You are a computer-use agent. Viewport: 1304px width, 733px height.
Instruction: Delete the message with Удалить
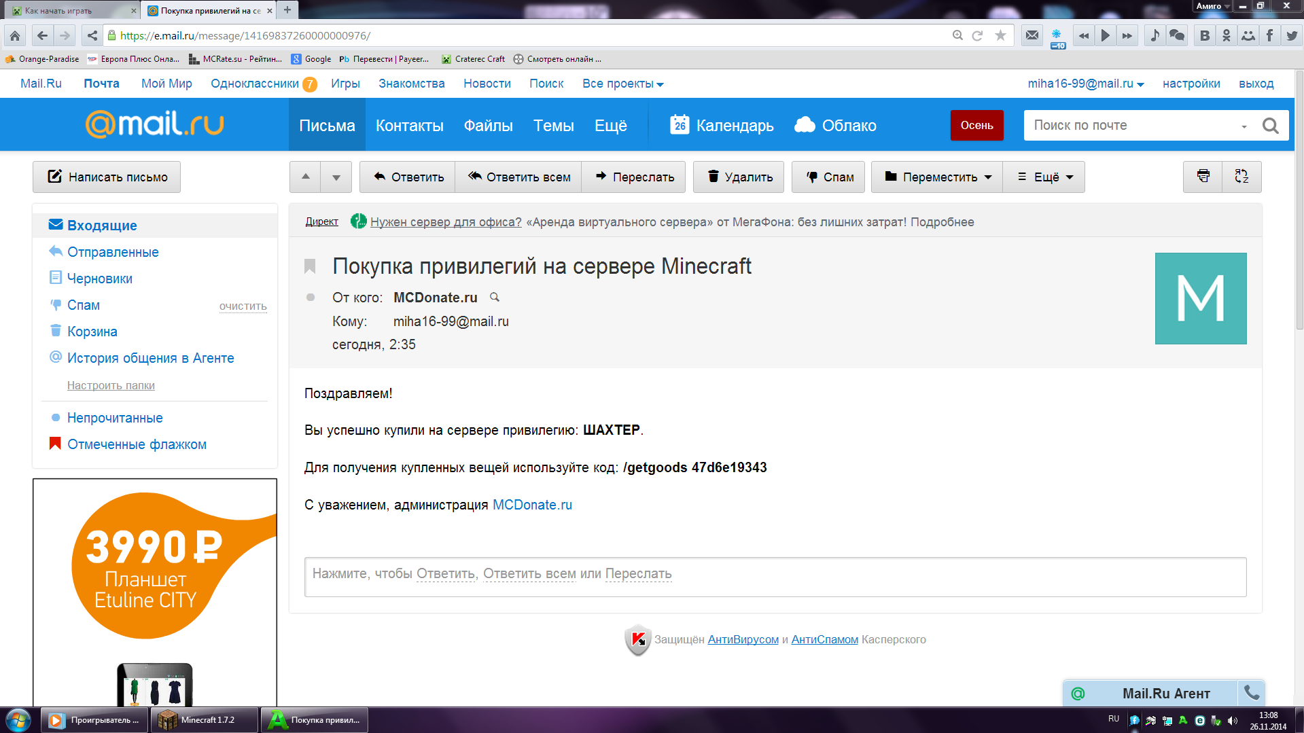pos(739,177)
